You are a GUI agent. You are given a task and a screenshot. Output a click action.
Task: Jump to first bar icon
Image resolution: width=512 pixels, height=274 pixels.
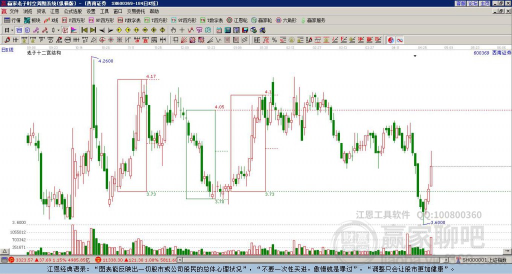click(x=84, y=30)
